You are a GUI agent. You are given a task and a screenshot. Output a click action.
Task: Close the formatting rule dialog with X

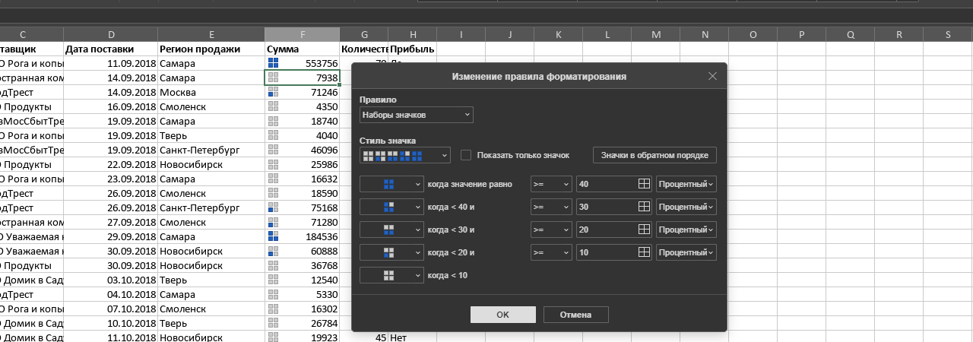712,76
